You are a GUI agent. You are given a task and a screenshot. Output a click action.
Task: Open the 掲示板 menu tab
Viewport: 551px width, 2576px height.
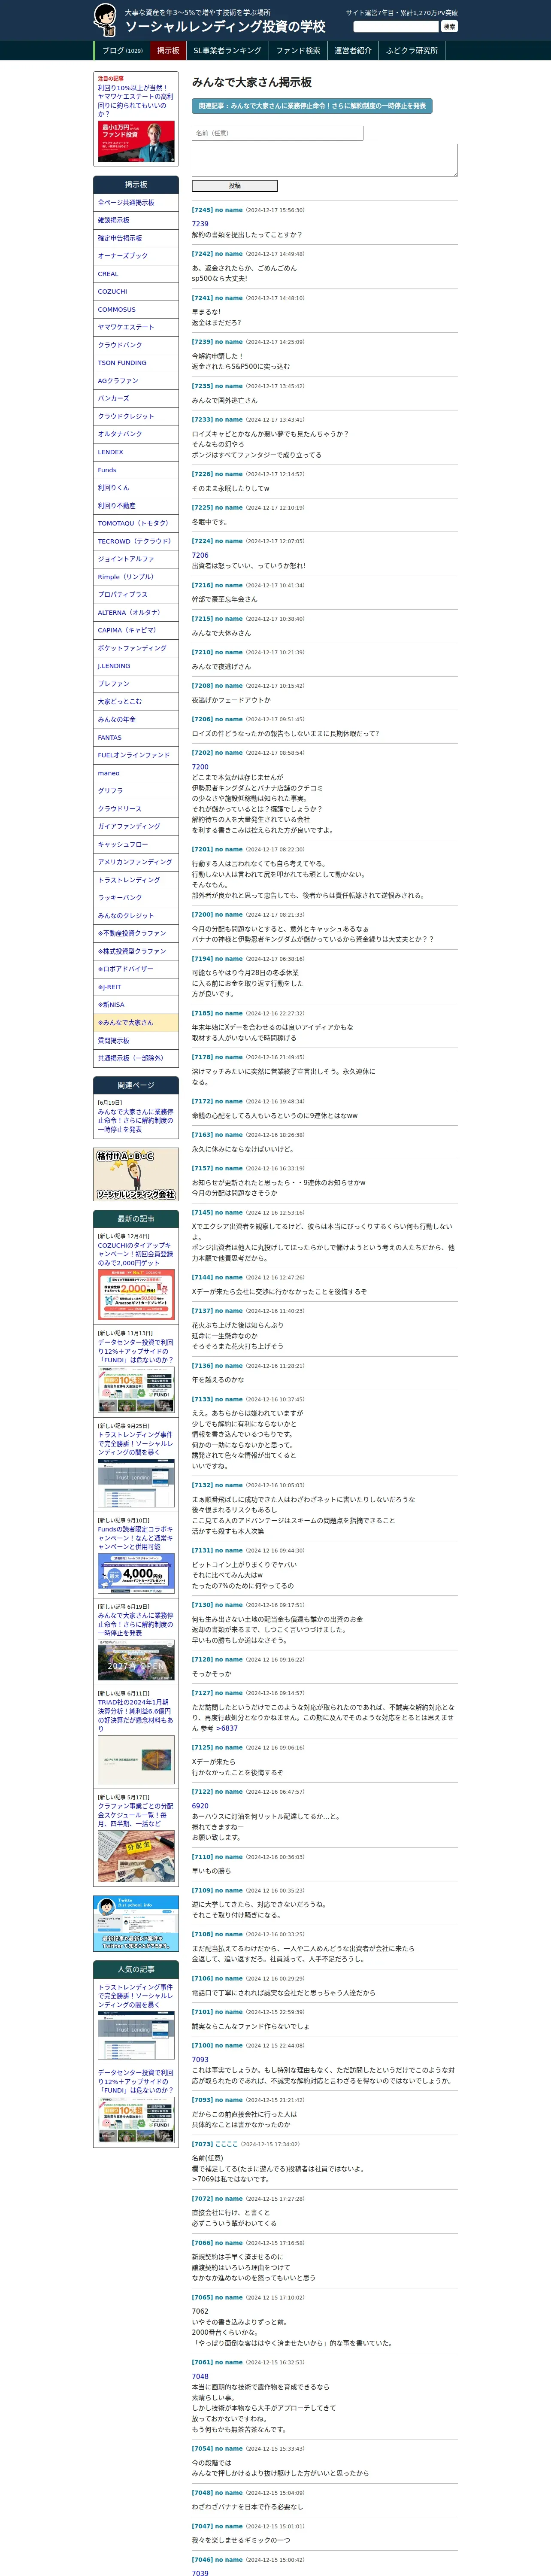click(168, 51)
